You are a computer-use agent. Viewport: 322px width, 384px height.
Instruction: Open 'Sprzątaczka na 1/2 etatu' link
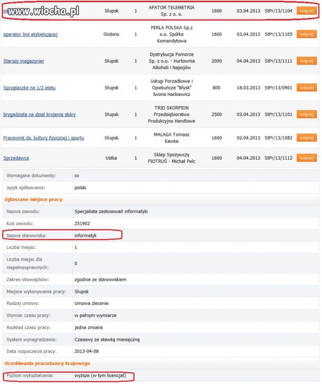click(29, 88)
